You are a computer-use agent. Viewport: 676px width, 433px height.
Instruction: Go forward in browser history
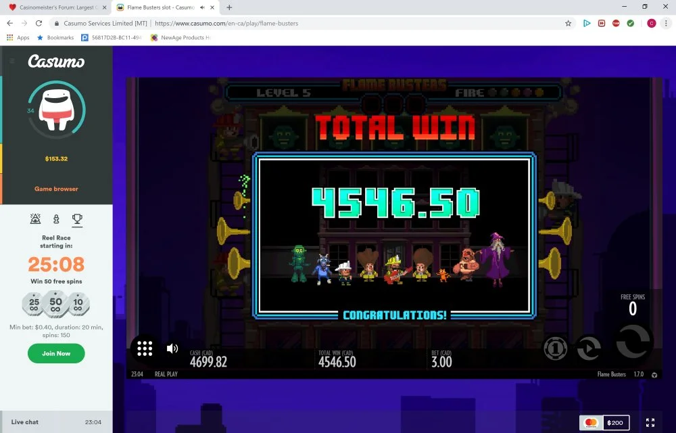(24, 23)
